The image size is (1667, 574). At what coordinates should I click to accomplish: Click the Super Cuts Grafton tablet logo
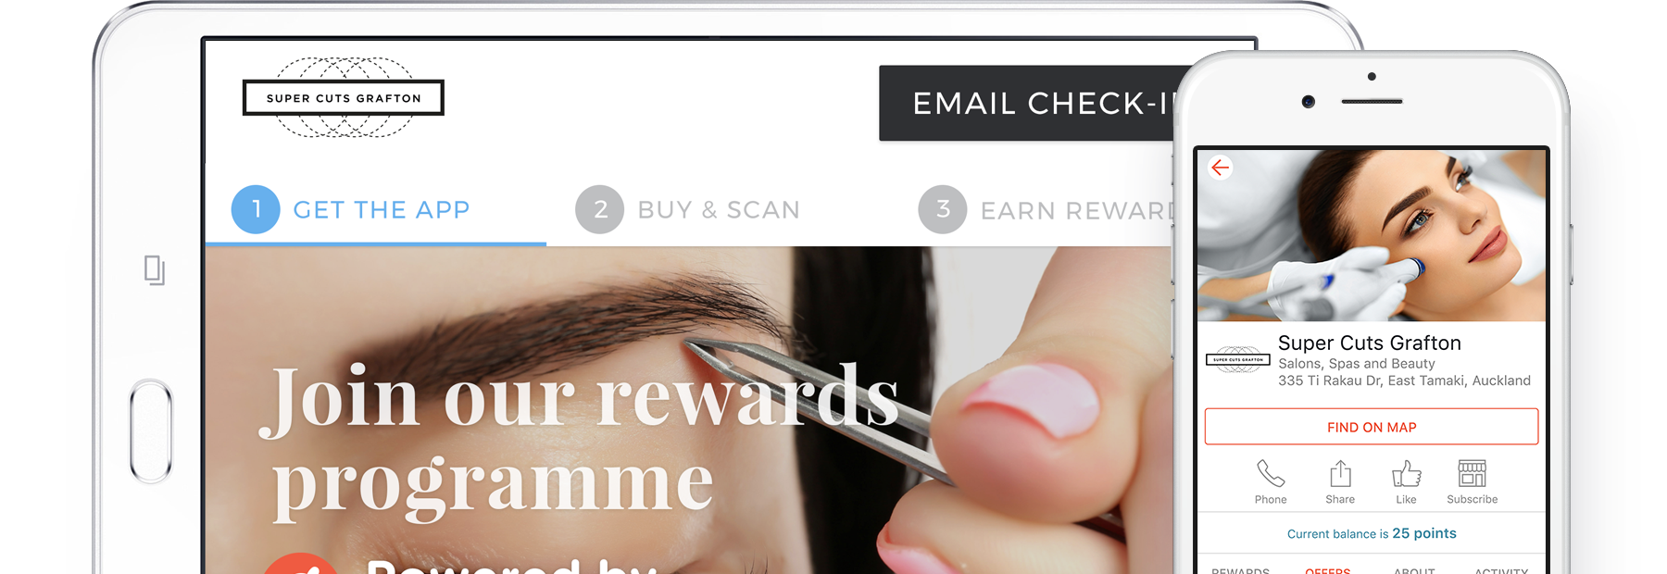pos(344,97)
